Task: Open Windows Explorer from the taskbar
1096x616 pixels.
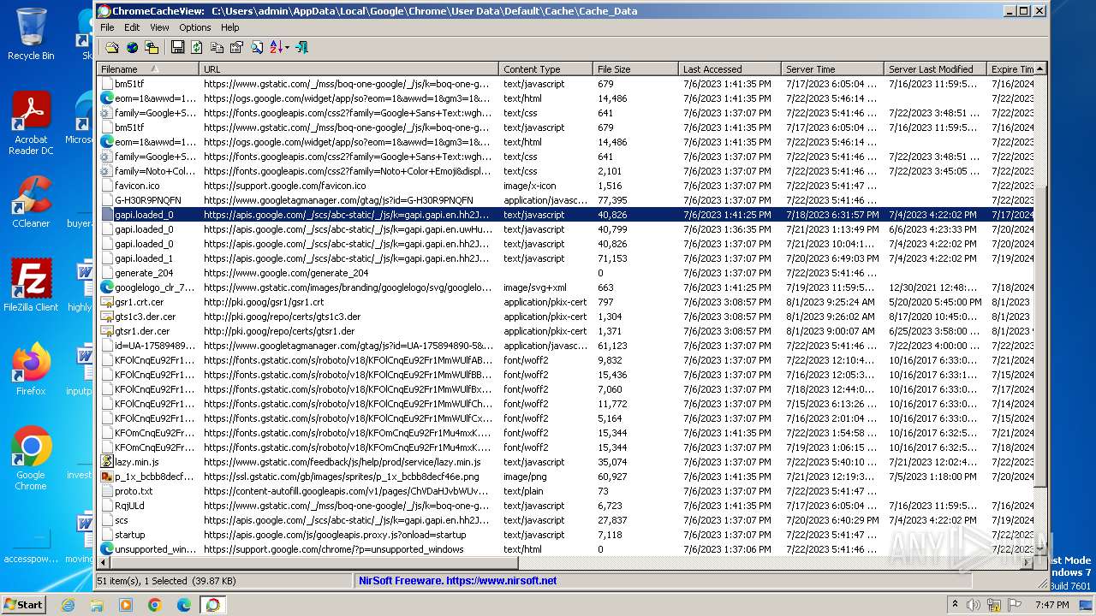Action: pyautogui.click(x=97, y=605)
